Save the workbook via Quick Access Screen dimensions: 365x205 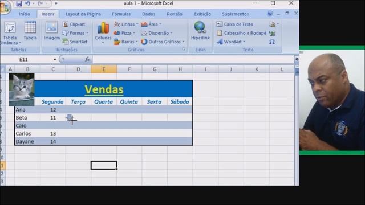point(19,3)
